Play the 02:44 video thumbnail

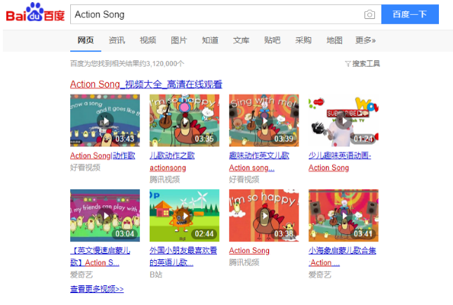pyautogui.click(x=184, y=215)
